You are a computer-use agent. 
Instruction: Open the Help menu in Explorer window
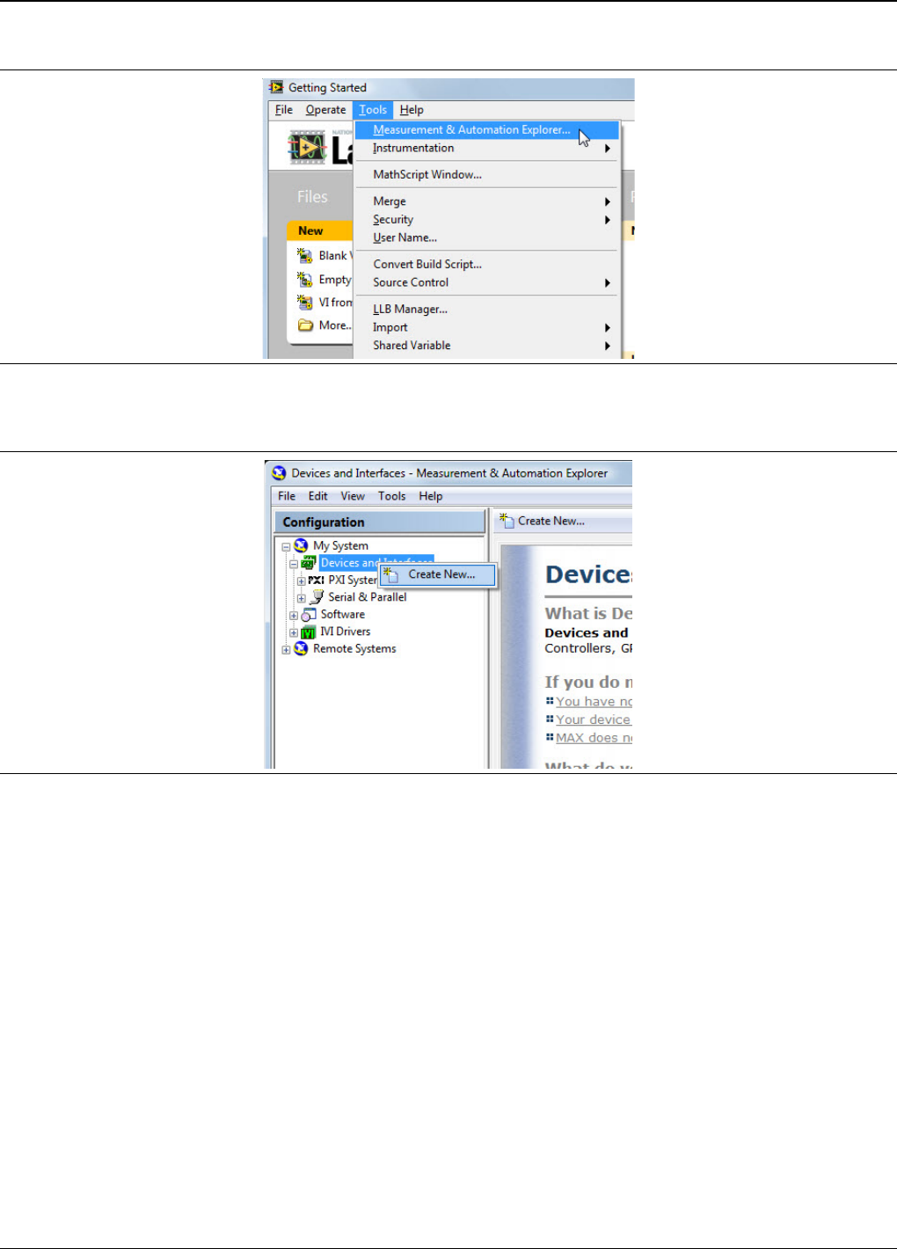pos(431,496)
